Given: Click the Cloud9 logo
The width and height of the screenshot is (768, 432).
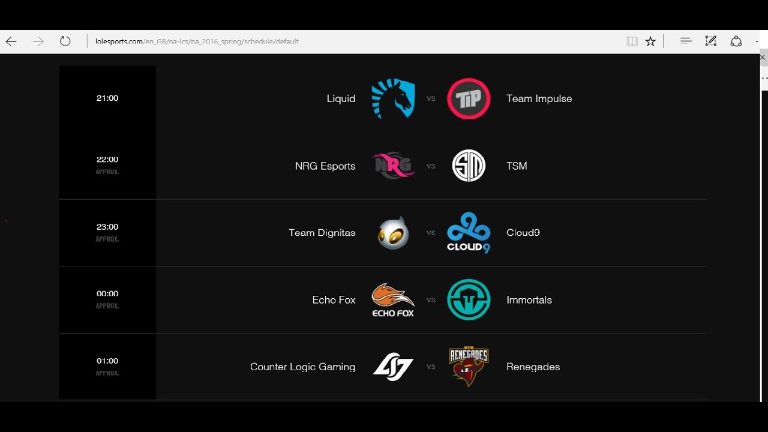Looking at the screenshot, I should [469, 233].
